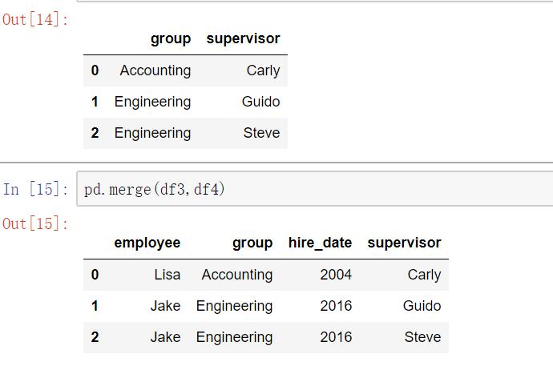
Task: Click the Jake cell in row 1
Action: click(165, 306)
